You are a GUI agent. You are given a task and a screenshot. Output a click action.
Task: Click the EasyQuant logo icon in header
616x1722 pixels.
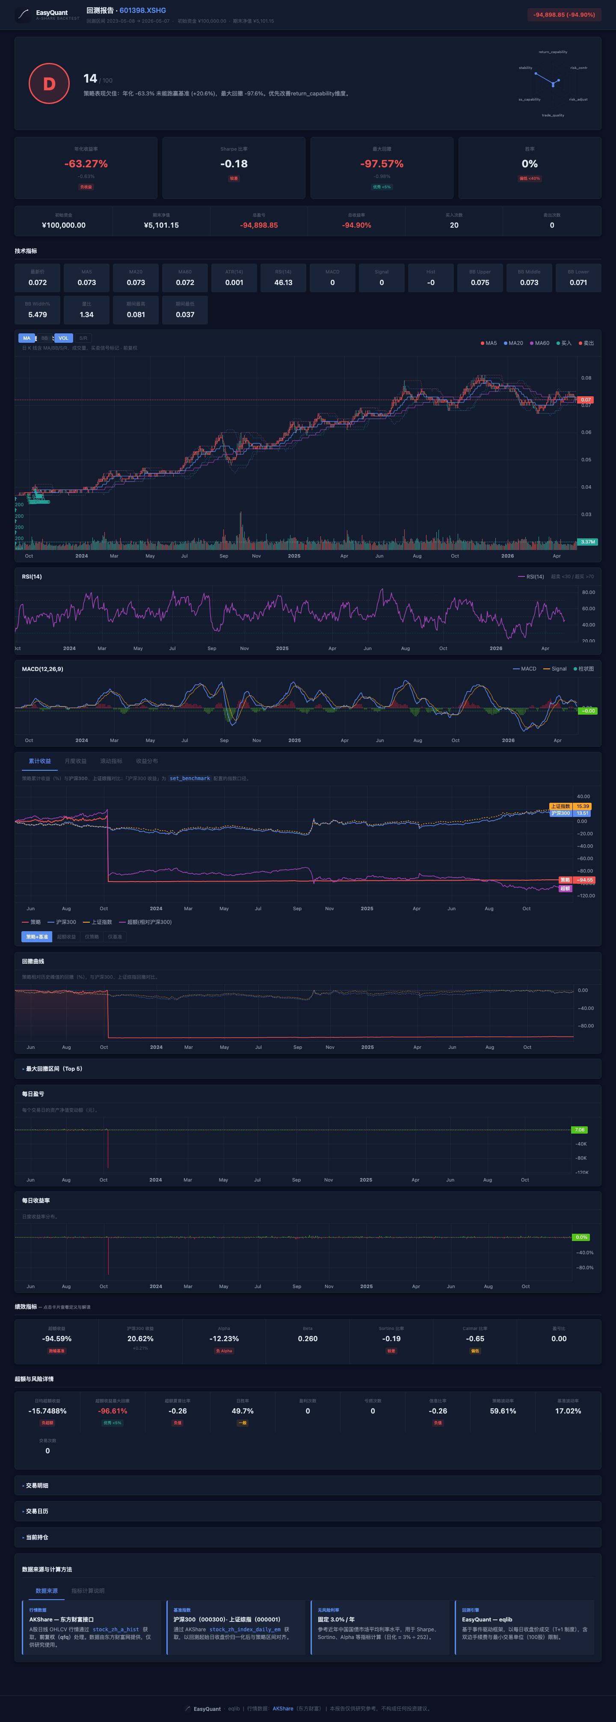[23, 15]
